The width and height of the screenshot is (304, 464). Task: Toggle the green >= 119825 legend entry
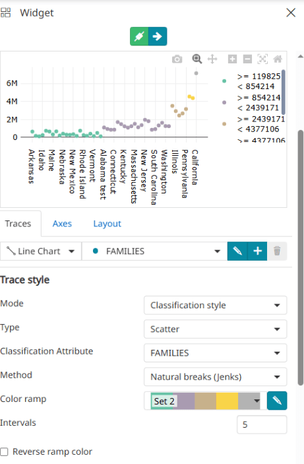coord(253,81)
